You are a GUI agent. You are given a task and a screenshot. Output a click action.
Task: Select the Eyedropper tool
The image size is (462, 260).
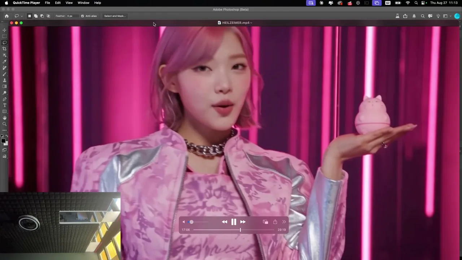(5, 61)
